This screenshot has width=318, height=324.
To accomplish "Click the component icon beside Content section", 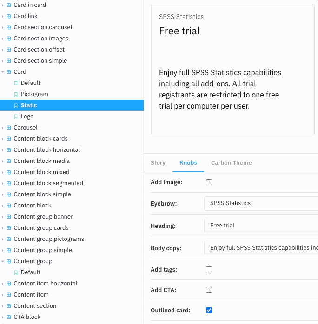I will point(9,305).
